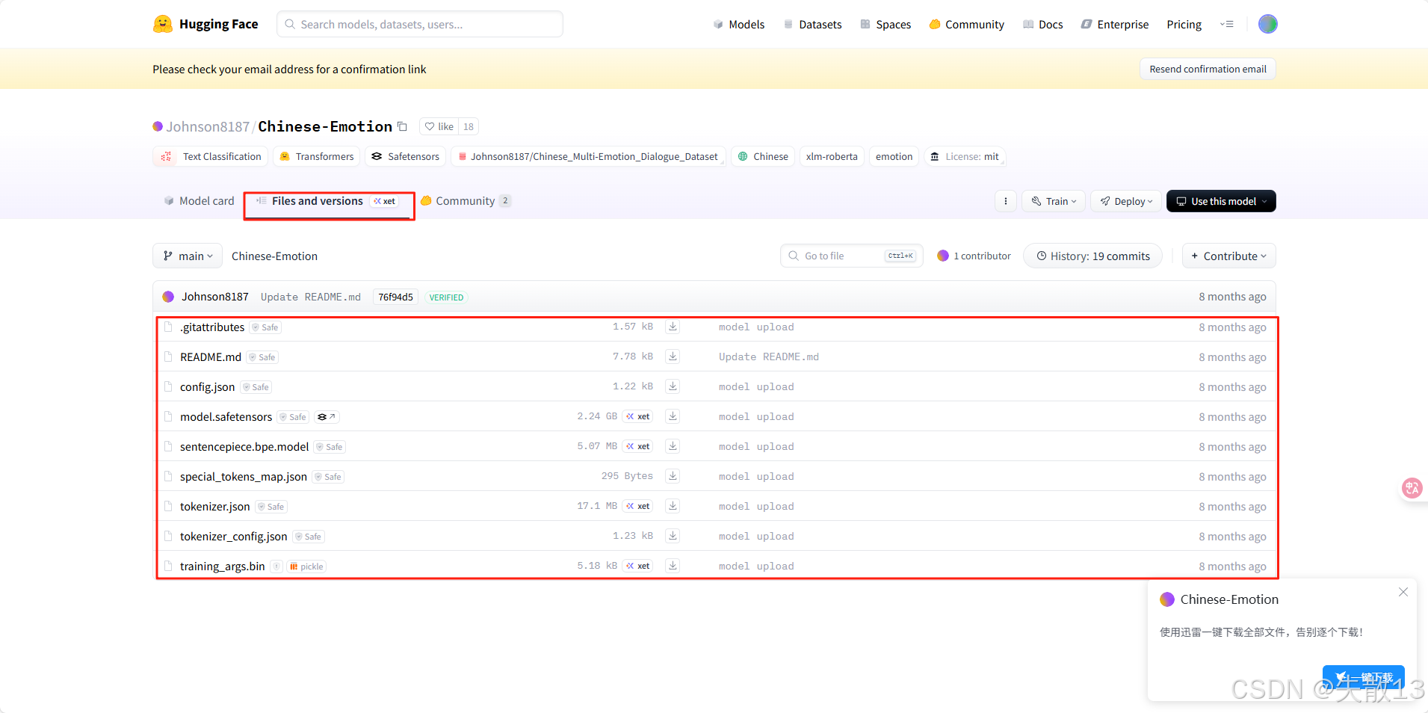Viewport: 1428px width, 713px height.
Task: Download tokenizer.json via its download icon
Action: (673, 506)
